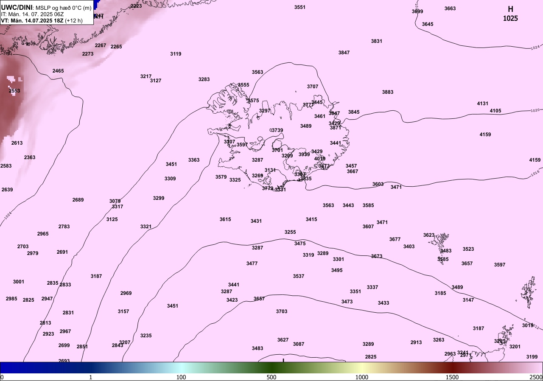
Task: Click the height value 3703
Action: 282,311
